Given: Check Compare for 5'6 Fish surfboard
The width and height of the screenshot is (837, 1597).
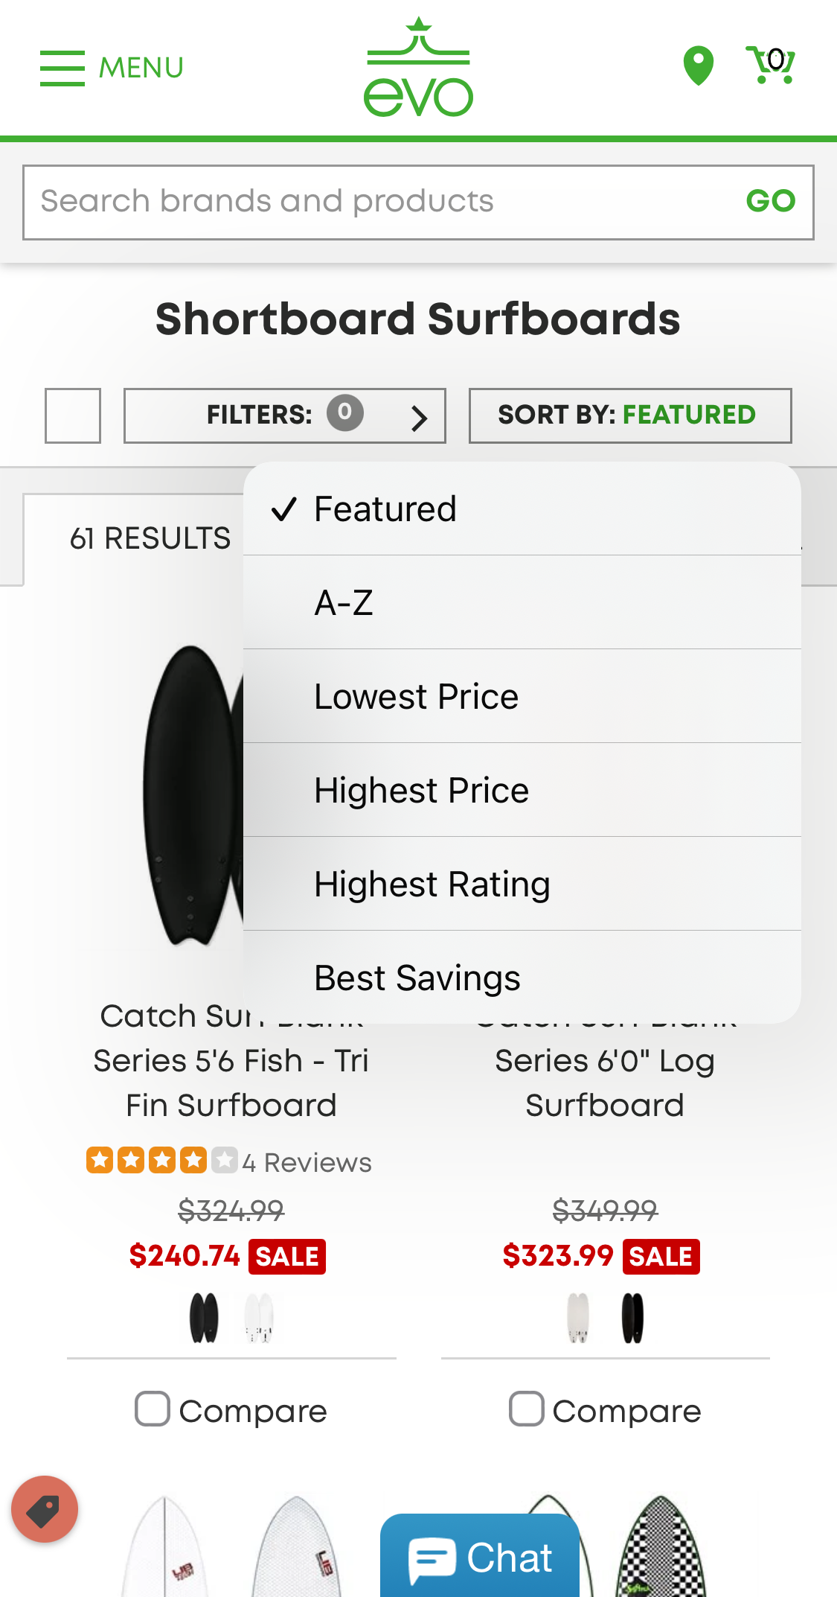Looking at the screenshot, I should click(153, 1409).
